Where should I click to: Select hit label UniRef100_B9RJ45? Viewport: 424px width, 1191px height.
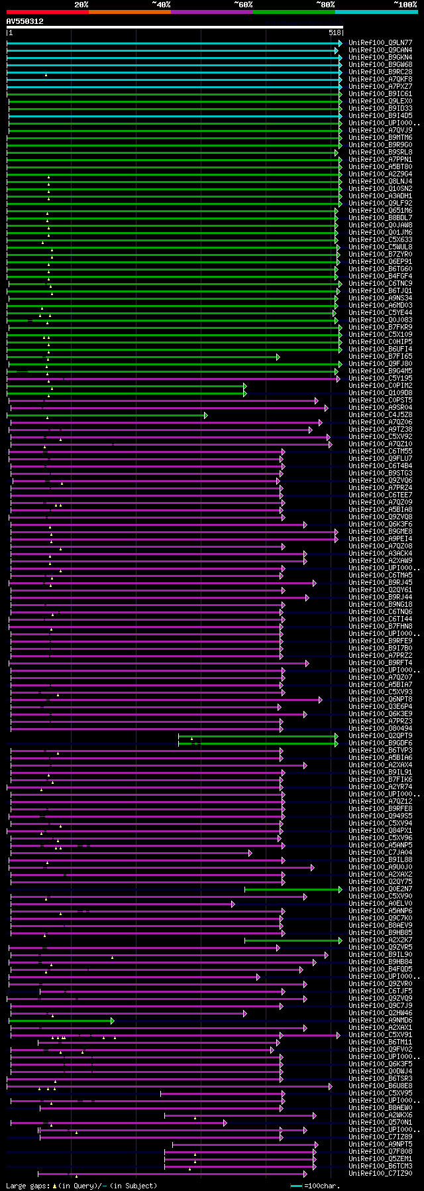click(x=380, y=582)
